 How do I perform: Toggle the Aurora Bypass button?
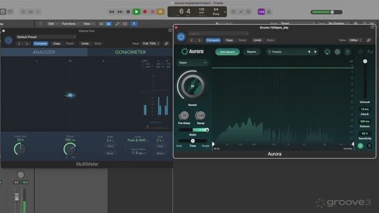tap(251, 52)
